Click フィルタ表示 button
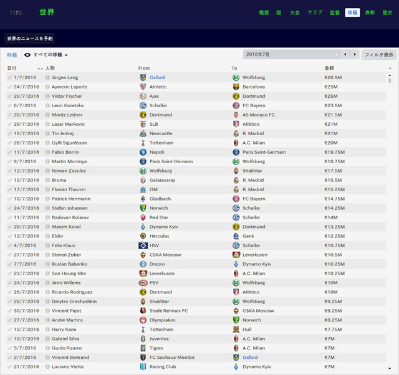Viewport: 399px width, 375px height. coord(379,55)
